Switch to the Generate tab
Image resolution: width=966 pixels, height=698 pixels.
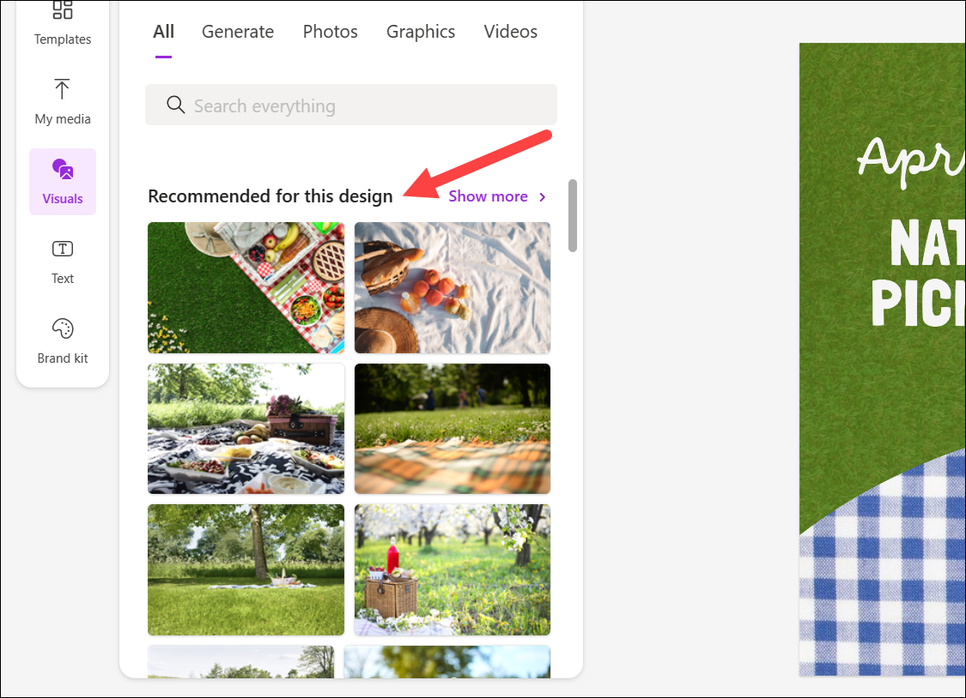pyautogui.click(x=238, y=32)
